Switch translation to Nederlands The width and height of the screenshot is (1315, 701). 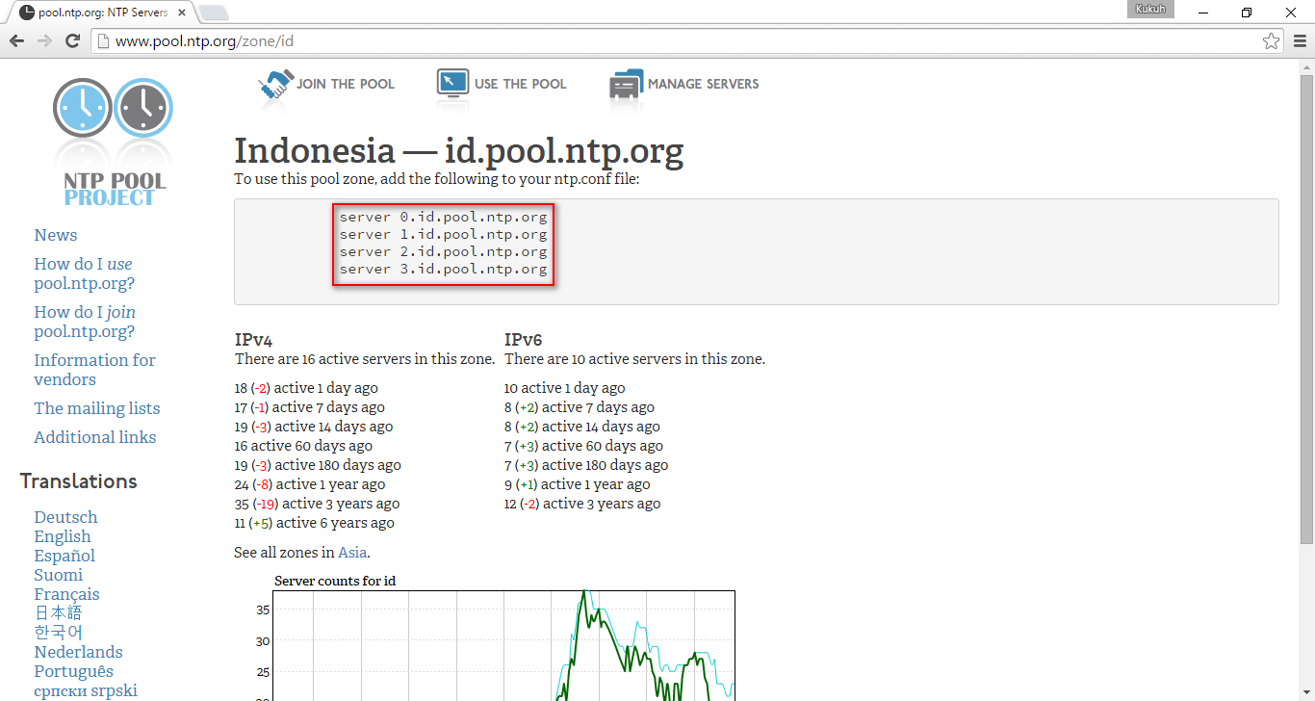point(78,652)
